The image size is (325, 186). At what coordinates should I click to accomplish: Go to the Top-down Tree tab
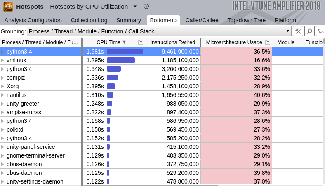tap(247, 20)
